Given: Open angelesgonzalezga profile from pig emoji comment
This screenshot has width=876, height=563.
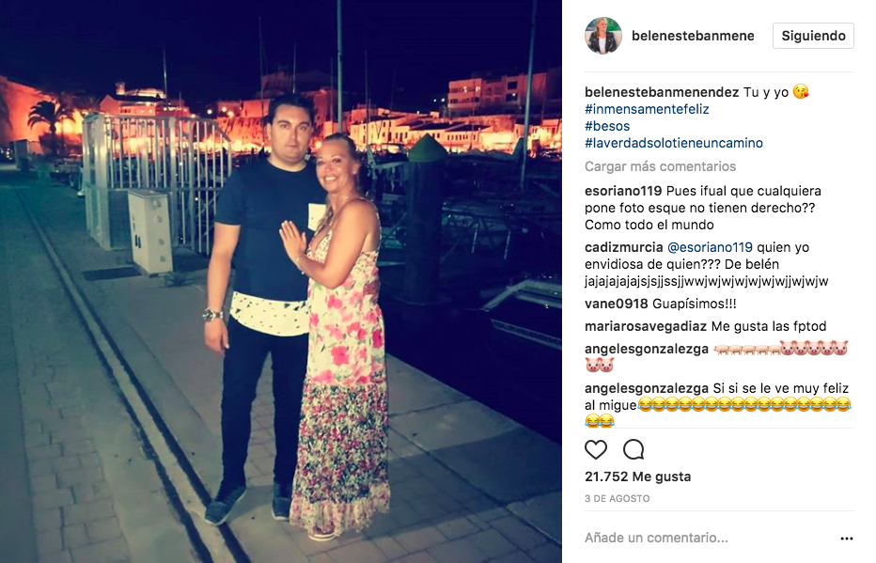Looking at the screenshot, I should click(x=647, y=349).
